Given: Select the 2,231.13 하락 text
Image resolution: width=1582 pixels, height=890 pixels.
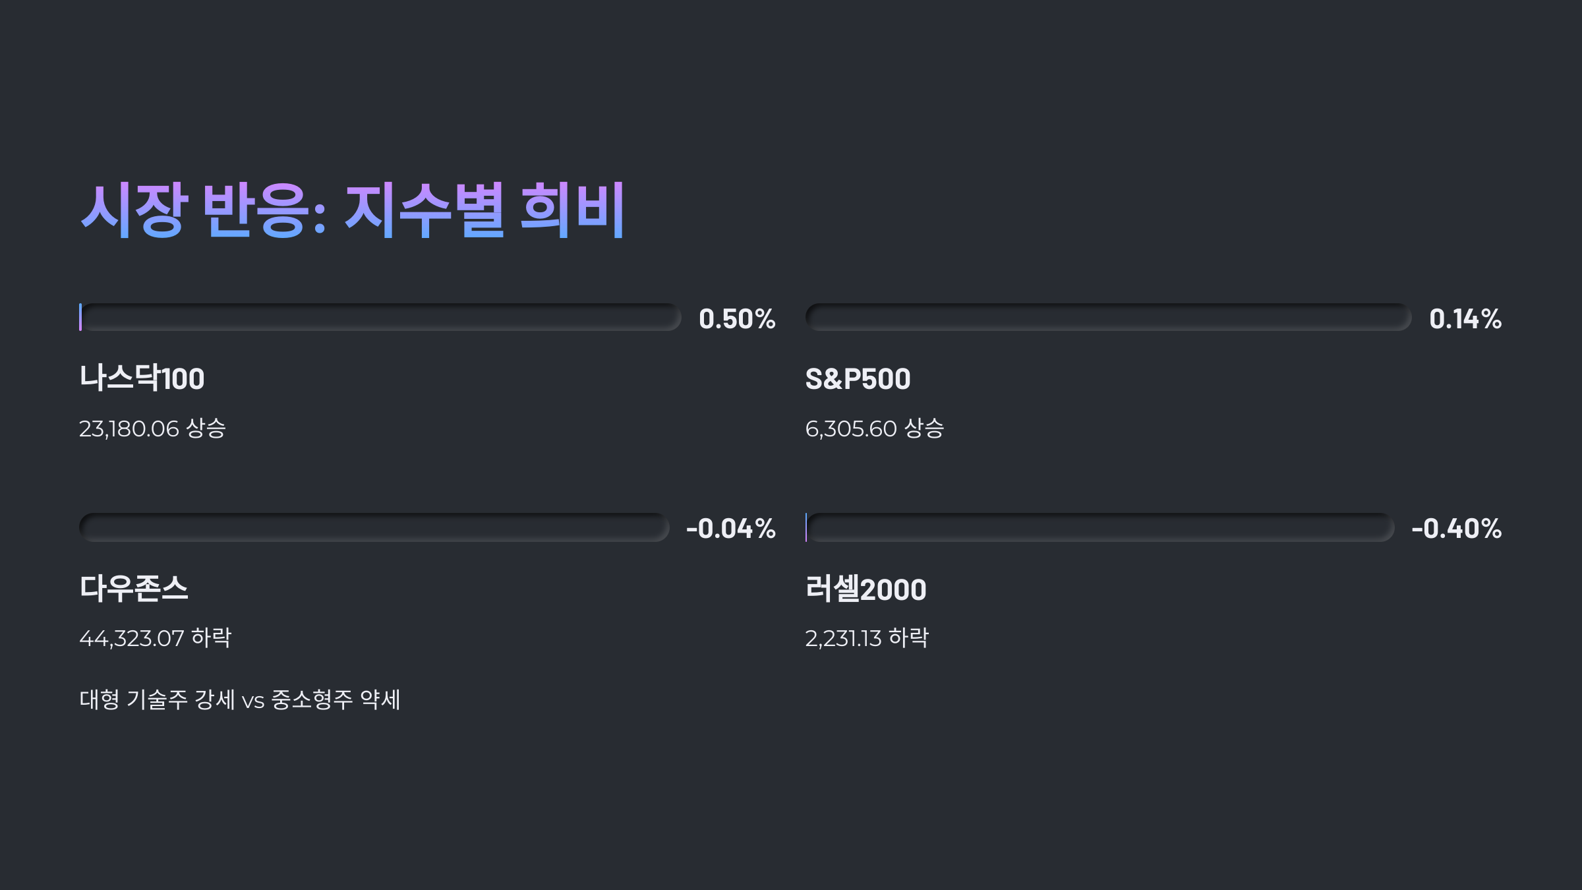Looking at the screenshot, I should 867,638.
